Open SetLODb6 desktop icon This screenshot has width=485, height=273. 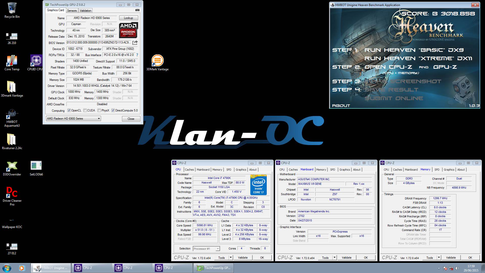pyautogui.click(x=36, y=168)
